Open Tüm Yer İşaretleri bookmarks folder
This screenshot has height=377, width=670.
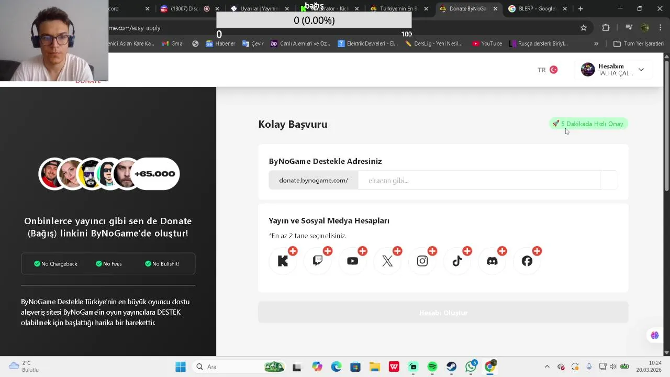pyautogui.click(x=638, y=43)
